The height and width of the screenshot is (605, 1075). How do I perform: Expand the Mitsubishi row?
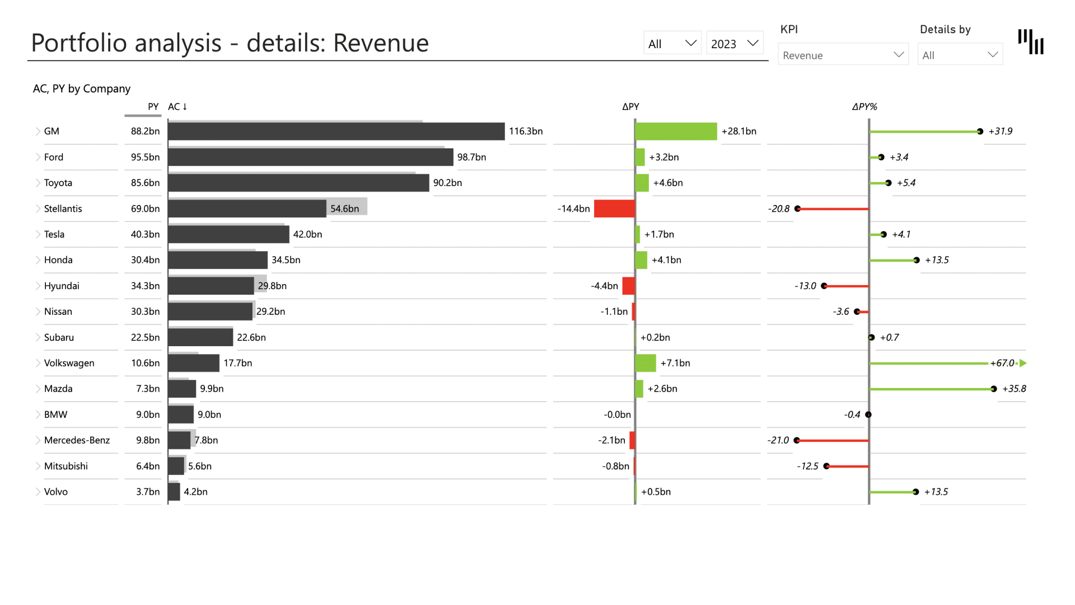coord(37,466)
